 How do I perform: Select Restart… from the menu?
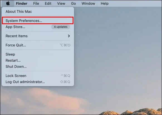[38, 61]
